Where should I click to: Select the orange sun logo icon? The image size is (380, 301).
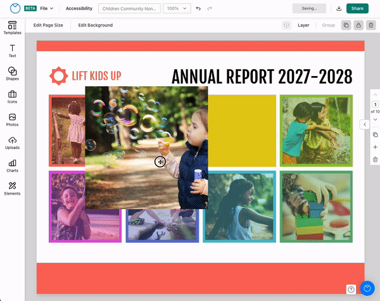click(x=59, y=76)
